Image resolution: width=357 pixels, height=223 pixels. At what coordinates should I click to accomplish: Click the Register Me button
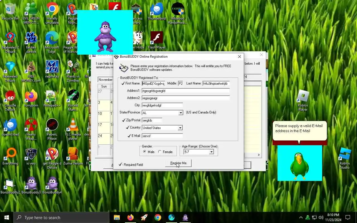point(178,163)
